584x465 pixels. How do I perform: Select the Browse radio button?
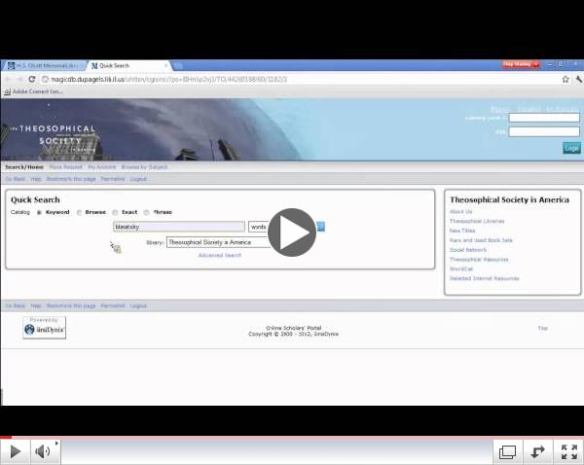79,213
